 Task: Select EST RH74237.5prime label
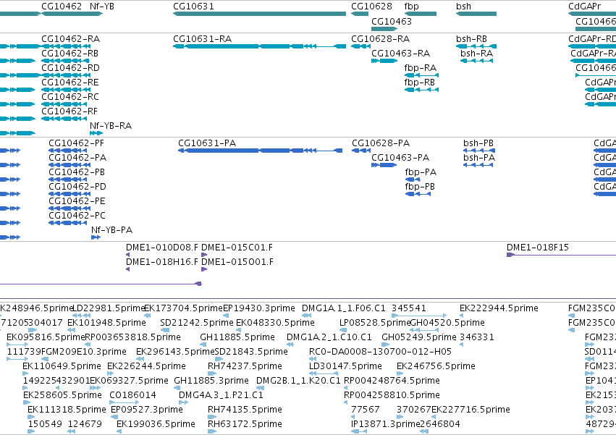point(245,367)
